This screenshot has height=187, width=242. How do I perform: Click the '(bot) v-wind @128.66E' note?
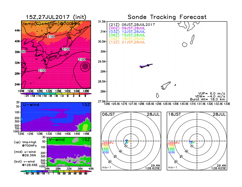26,163
